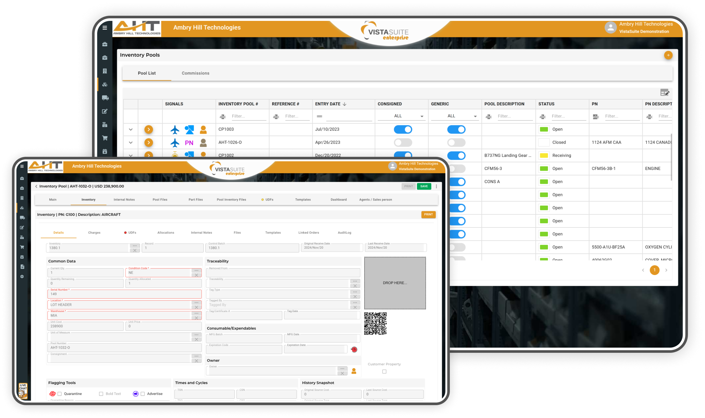Screen dimensions: 705x418
Task: Click the shopping cart icon in back sidebar
Action: pos(105,138)
